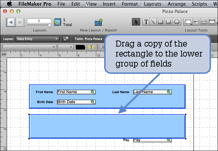218x151 pixels.
Task: Select the Pay field
Action: coord(152,140)
